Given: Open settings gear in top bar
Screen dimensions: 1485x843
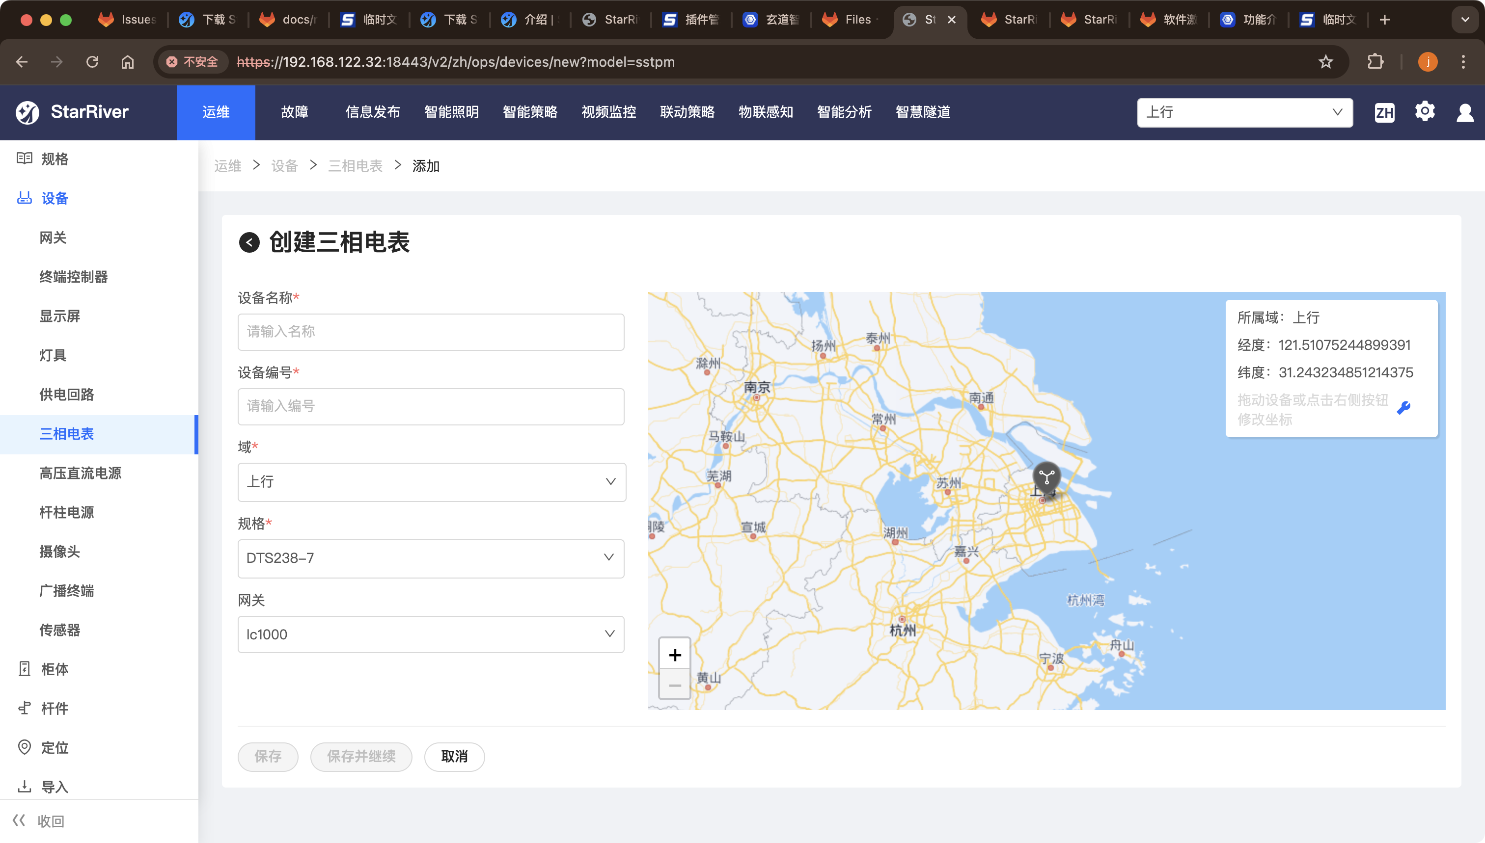Looking at the screenshot, I should (x=1425, y=111).
